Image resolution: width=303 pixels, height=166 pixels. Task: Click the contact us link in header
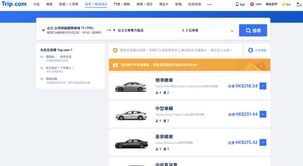271,4
